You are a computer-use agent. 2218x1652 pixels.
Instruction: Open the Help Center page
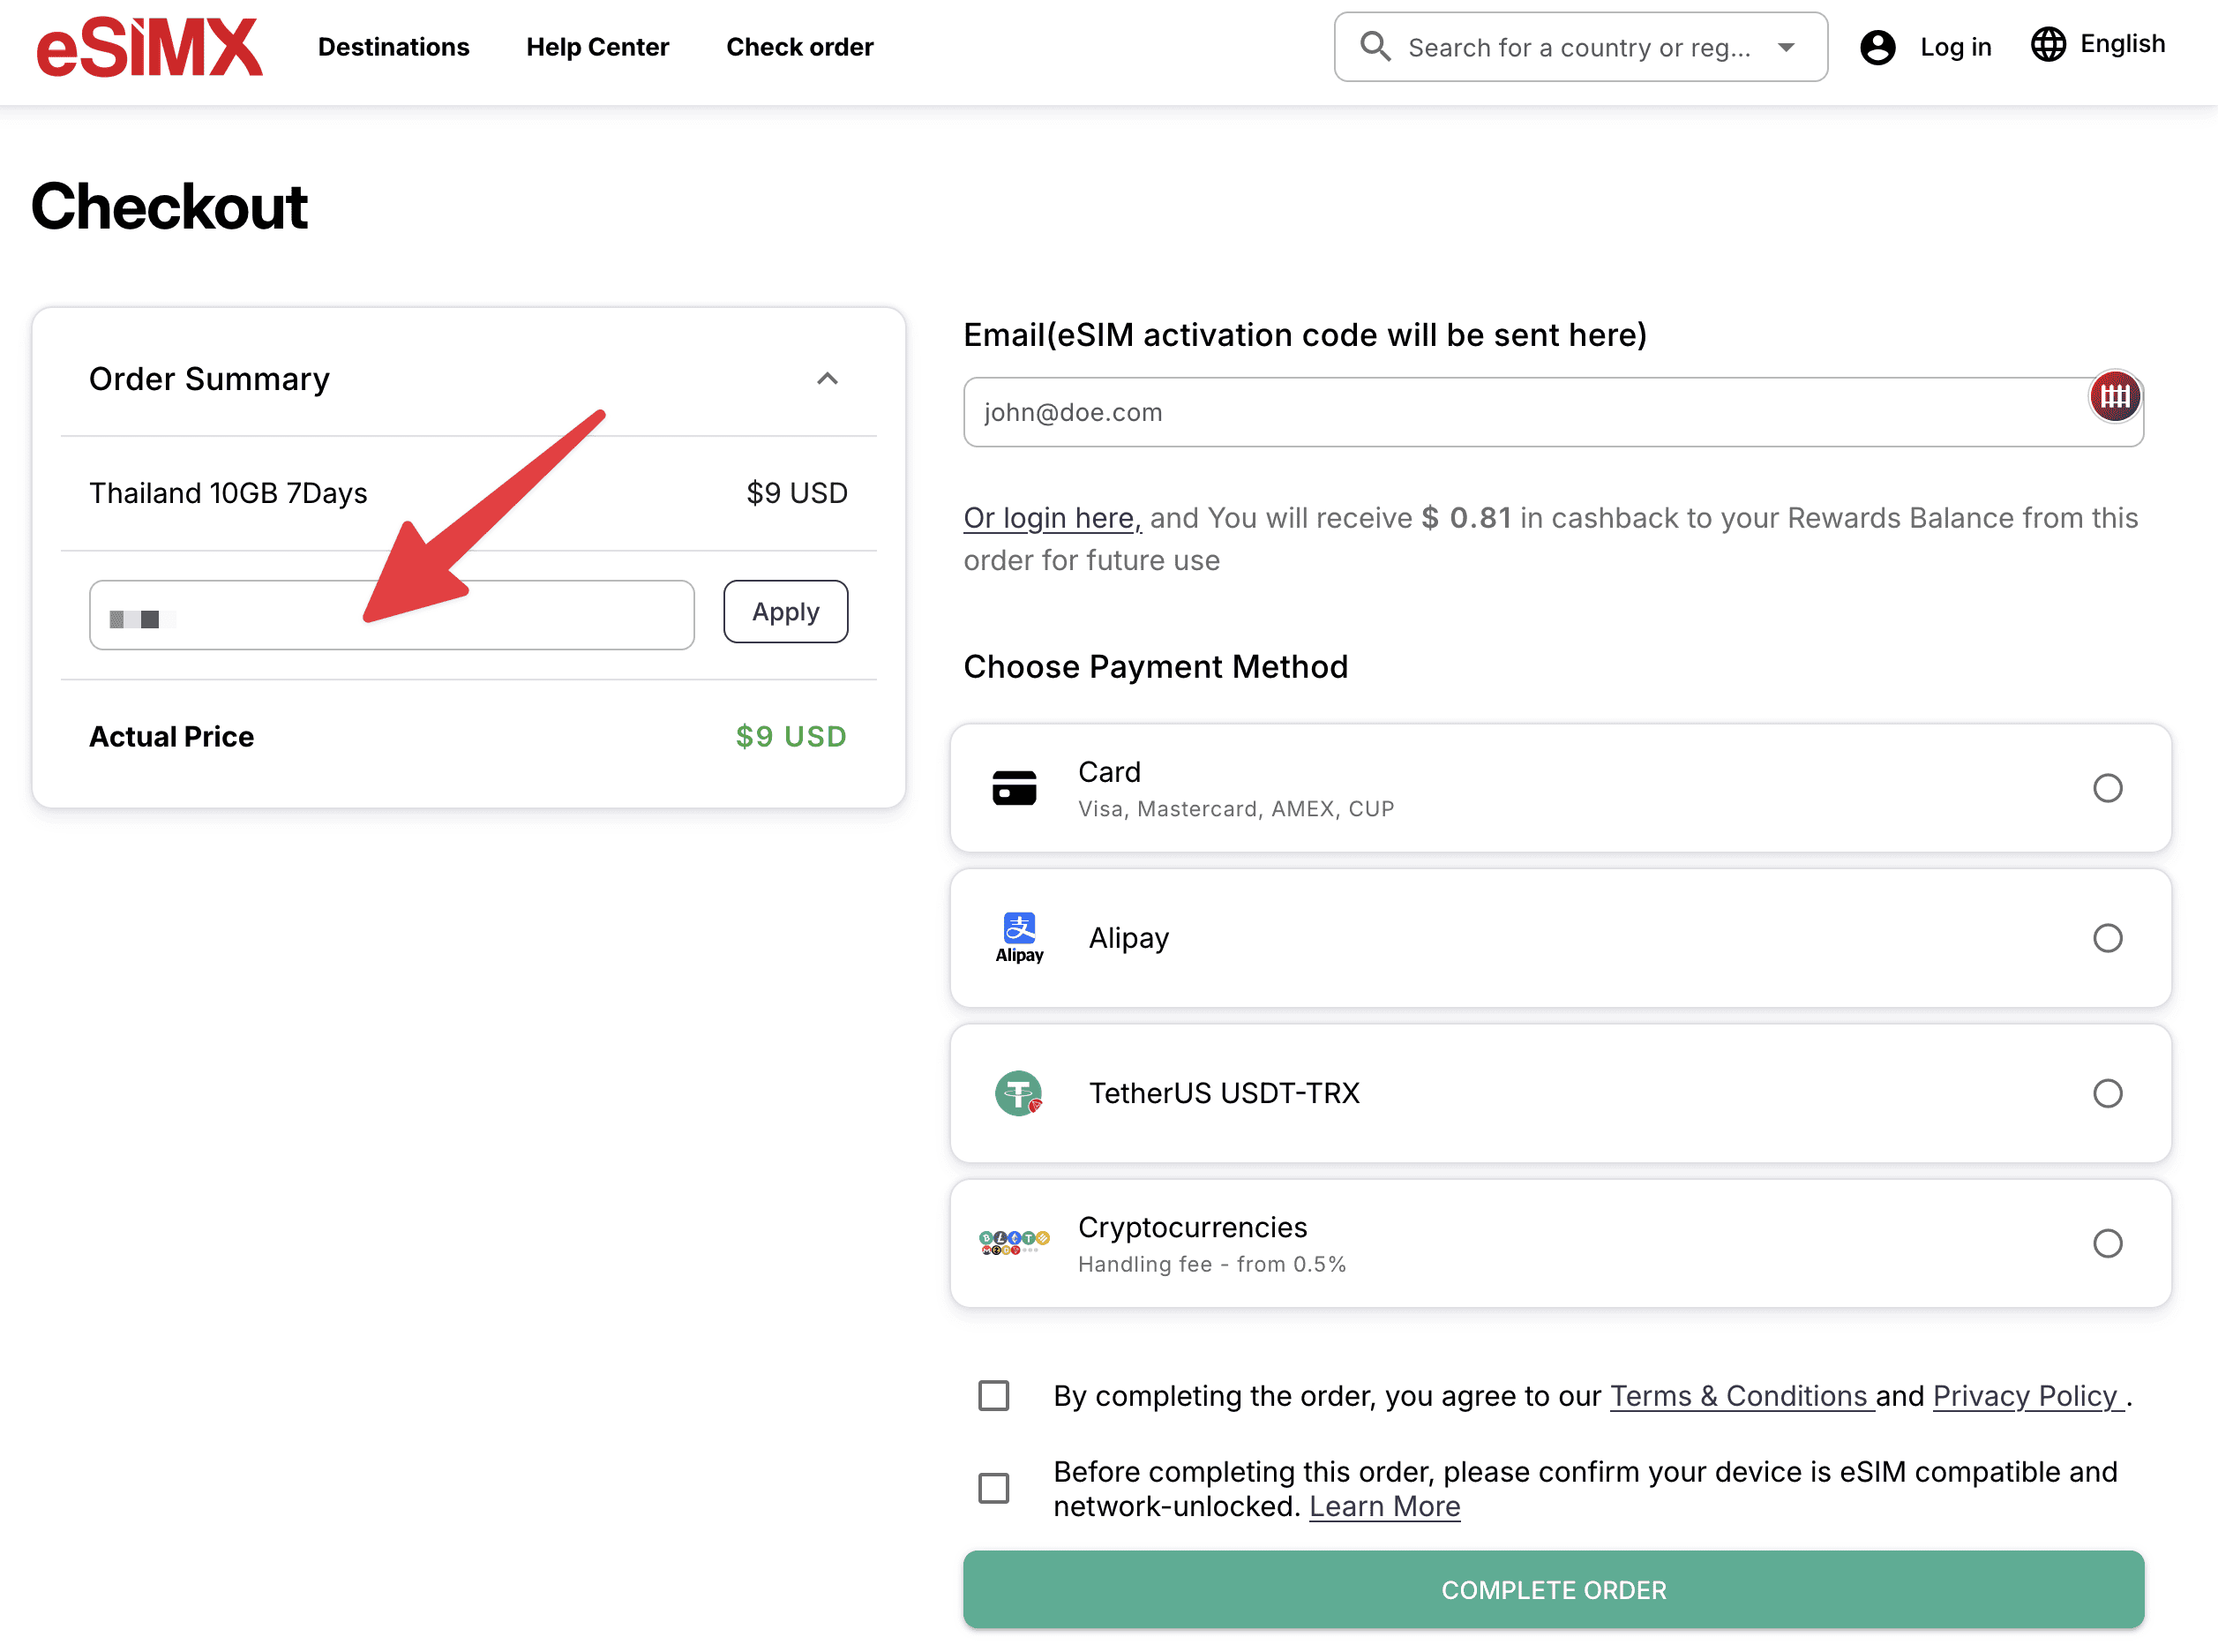click(x=596, y=47)
